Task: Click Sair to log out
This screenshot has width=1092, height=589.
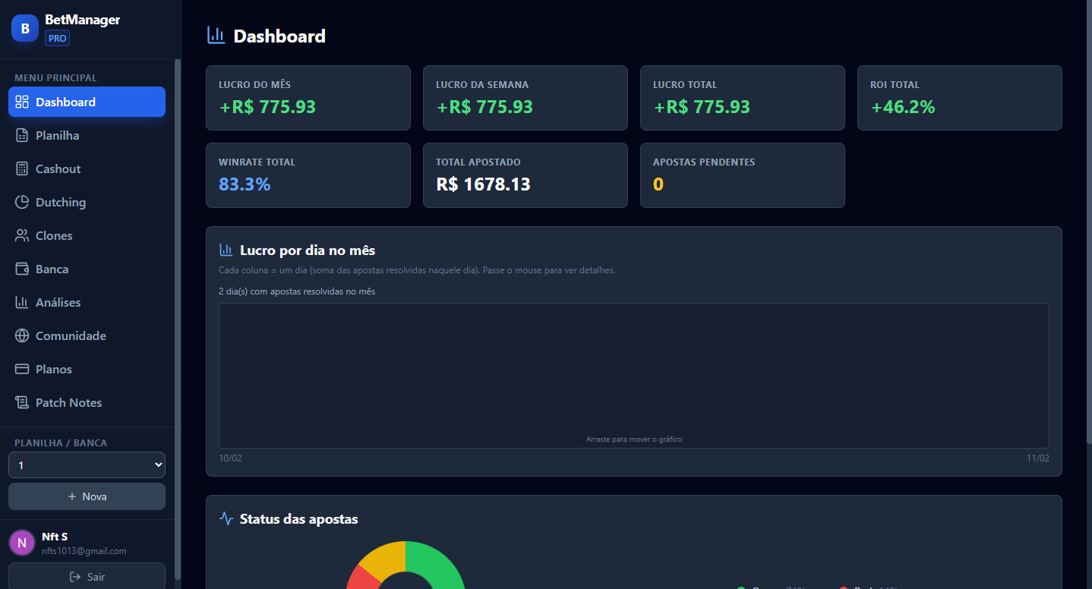Action: [x=86, y=577]
